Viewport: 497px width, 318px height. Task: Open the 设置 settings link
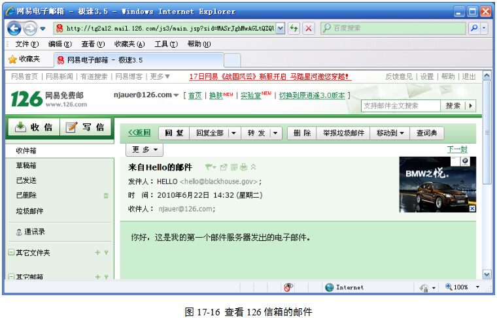click(426, 76)
